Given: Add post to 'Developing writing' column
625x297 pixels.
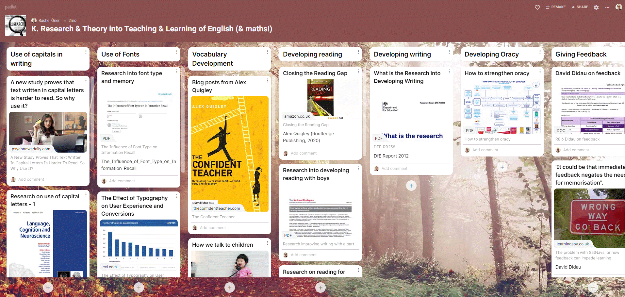Looking at the screenshot, I should [x=411, y=186].
